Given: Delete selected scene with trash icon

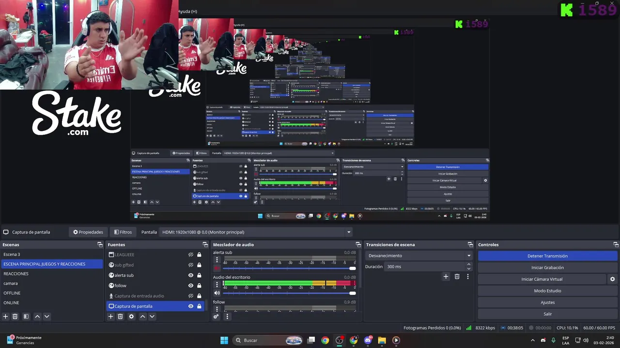Looking at the screenshot, I should 15,317.
